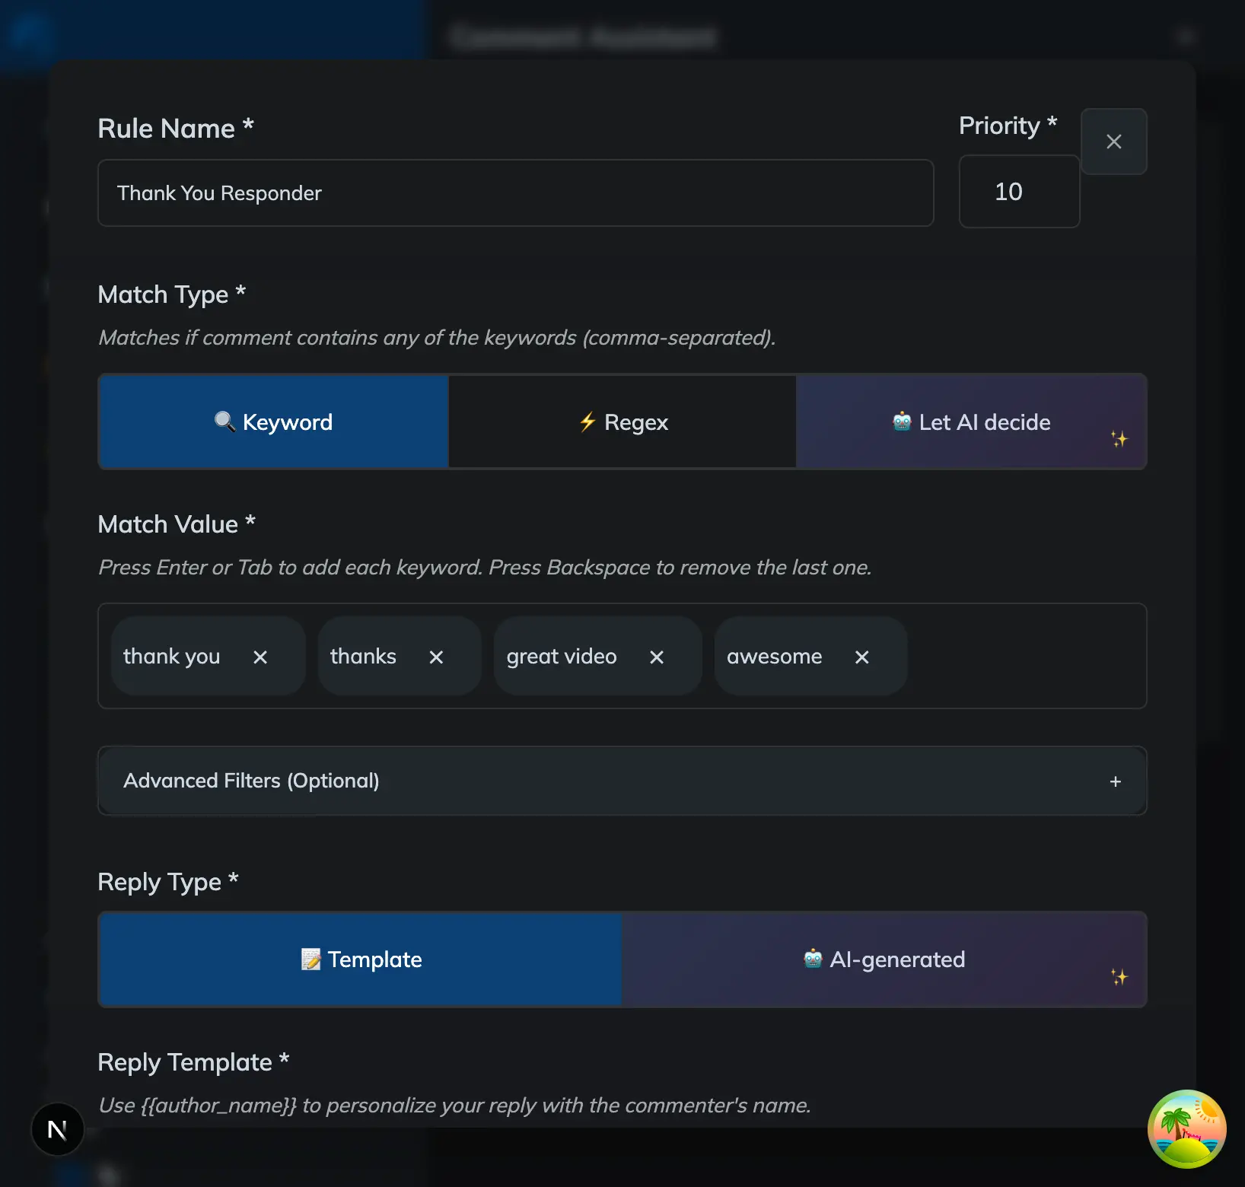This screenshot has width=1245, height=1187.
Task: Open the palm tree island icon at bottom right
Action: click(x=1186, y=1129)
